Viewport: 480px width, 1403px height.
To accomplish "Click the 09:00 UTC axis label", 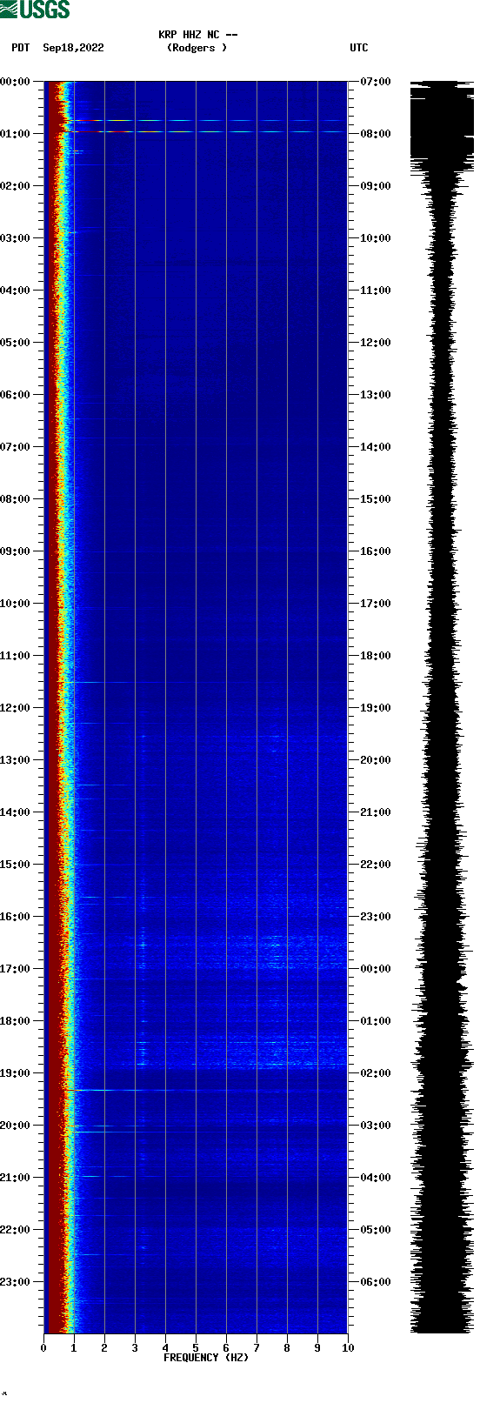I will click(x=376, y=186).
